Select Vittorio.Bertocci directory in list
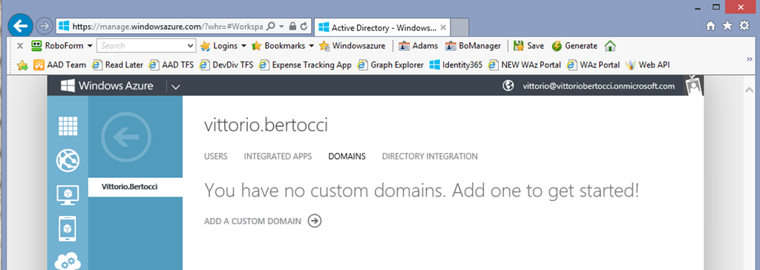Screen dimensions: 760x270 [135, 187]
